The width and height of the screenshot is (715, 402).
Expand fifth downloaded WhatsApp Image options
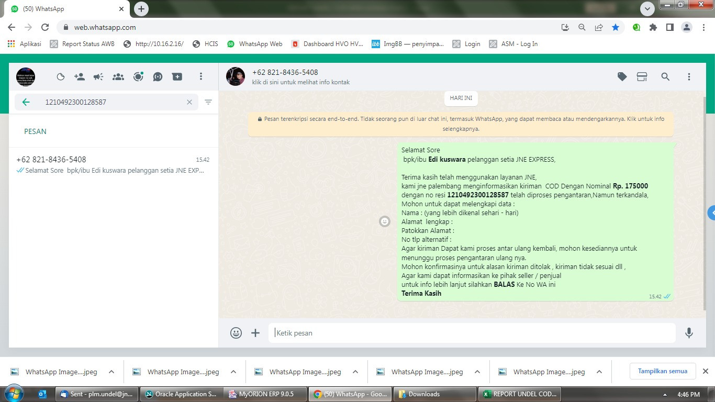click(599, 372)
